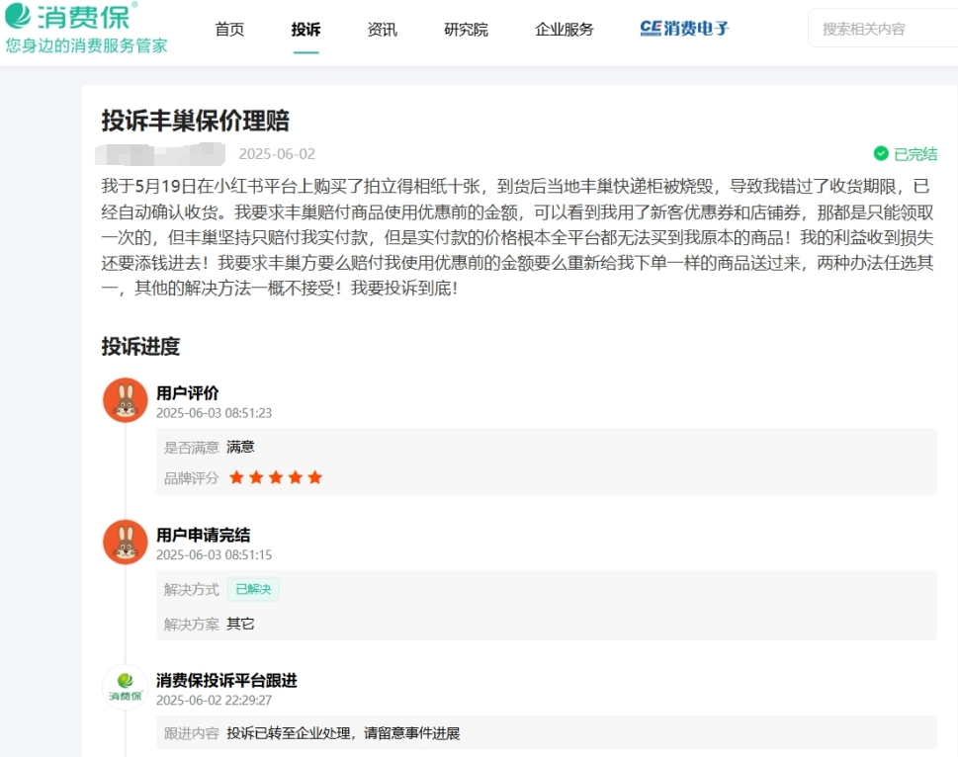Image resolution: width=958 pixels, height=757 pixels.
Task: Click the fourth star in 品牌评分
Action: pyautogui.click(x=295, y=477)
